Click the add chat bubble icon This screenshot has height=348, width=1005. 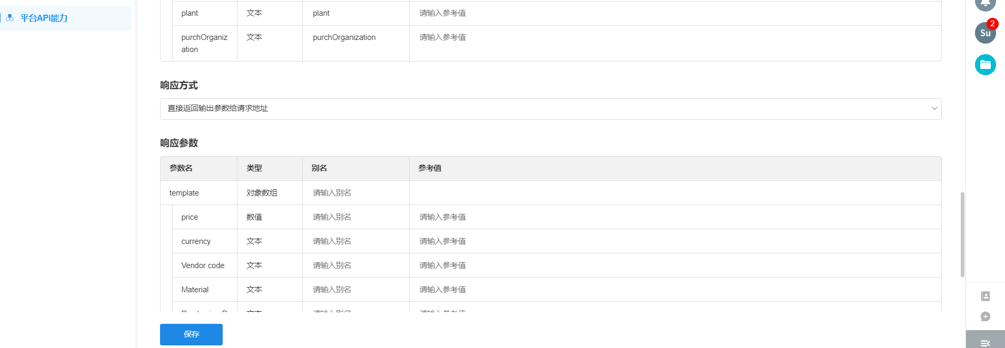(x=986, y=316)
